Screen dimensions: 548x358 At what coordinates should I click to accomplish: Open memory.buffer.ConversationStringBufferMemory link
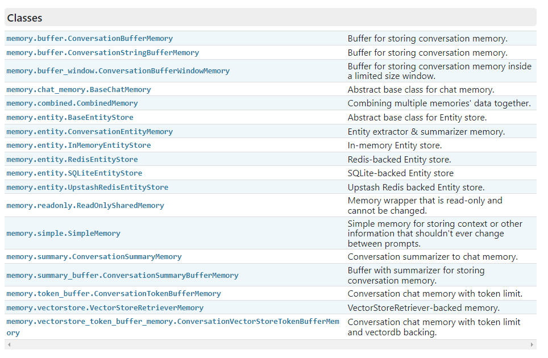point(103,53)
